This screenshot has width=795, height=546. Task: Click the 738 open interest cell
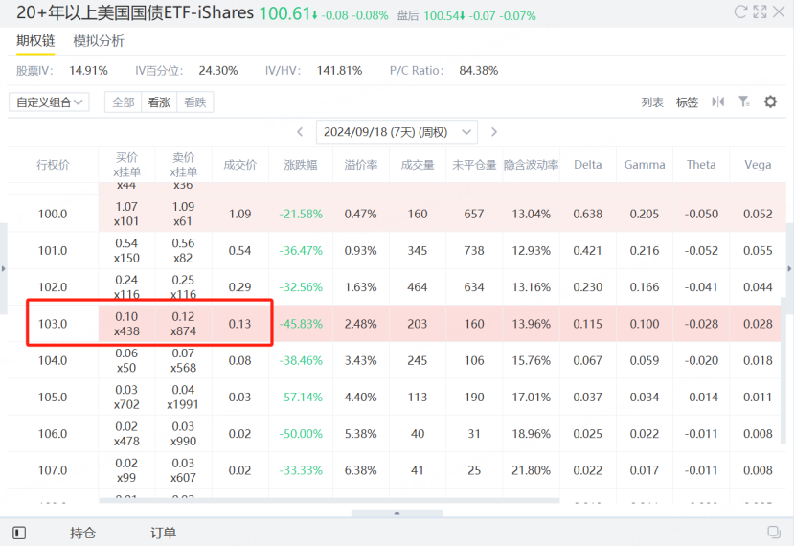tap(474, 250)
